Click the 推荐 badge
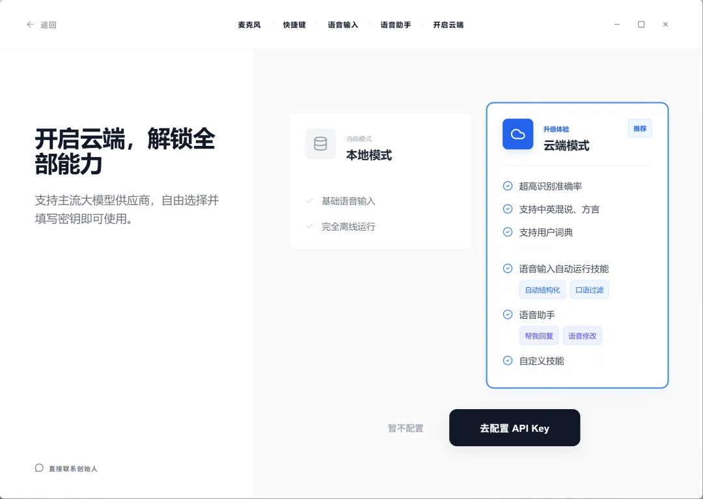This screenshot has width=703, height=499. click(x=640, y=129)
